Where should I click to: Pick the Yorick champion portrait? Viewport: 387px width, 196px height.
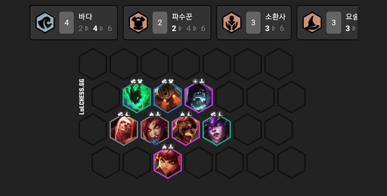point(199,97)
